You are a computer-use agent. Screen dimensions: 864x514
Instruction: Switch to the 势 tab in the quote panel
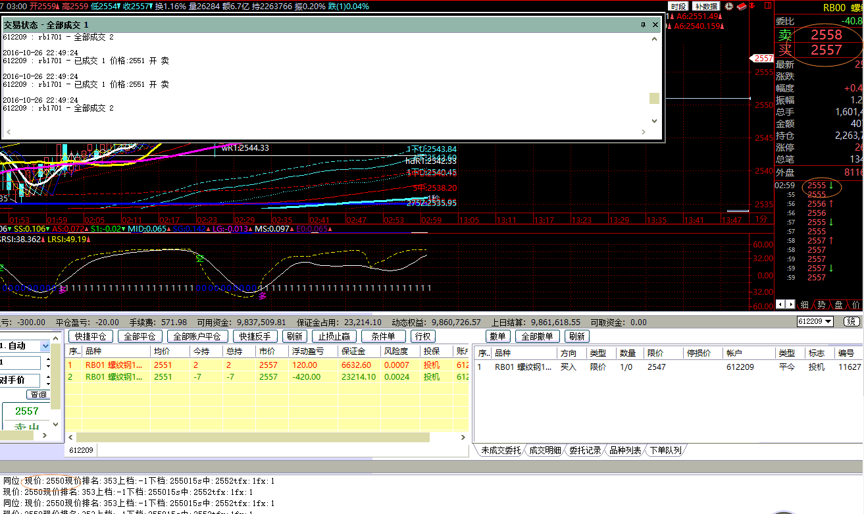click(x=821, y=305)
